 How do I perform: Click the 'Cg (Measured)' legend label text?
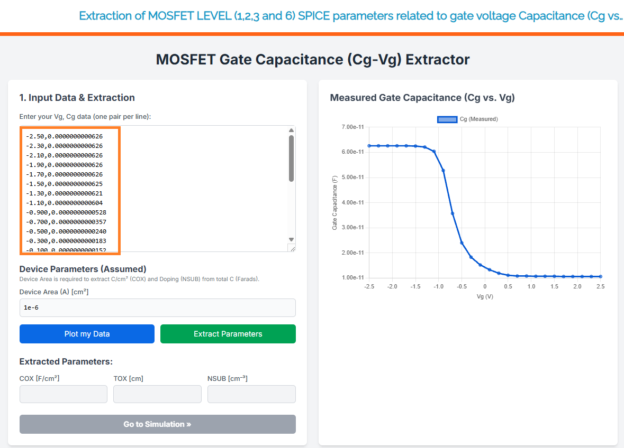coord(478,119)
